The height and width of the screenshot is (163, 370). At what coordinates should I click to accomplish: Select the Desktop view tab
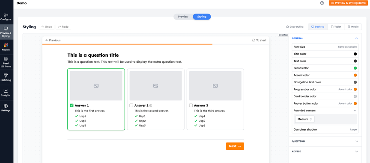tap(318, 27)
